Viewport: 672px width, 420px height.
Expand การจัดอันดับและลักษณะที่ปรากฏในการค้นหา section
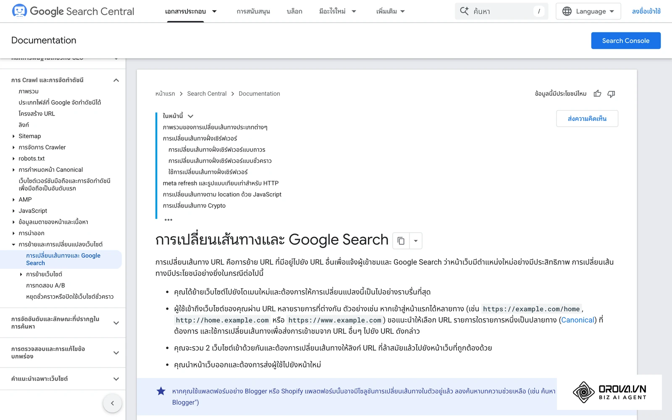click(x=116, y=323)
